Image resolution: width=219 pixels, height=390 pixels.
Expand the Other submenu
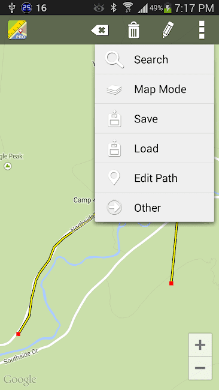click(154, 208)
